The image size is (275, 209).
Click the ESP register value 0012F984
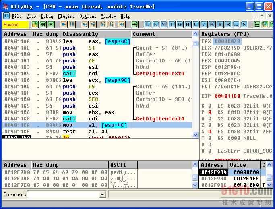click(x=227, y=67)
